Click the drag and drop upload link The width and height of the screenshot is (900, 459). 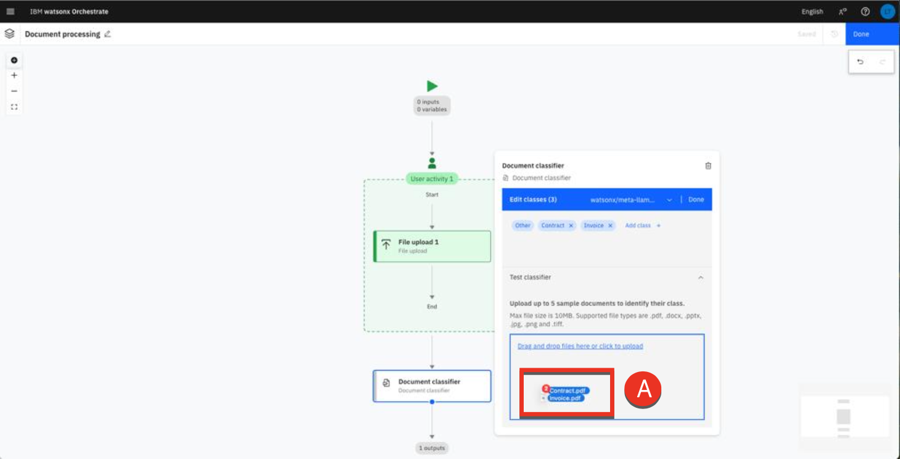pos(580,346)
